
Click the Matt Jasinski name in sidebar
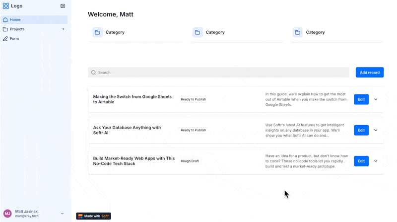(x=27, y=212)
